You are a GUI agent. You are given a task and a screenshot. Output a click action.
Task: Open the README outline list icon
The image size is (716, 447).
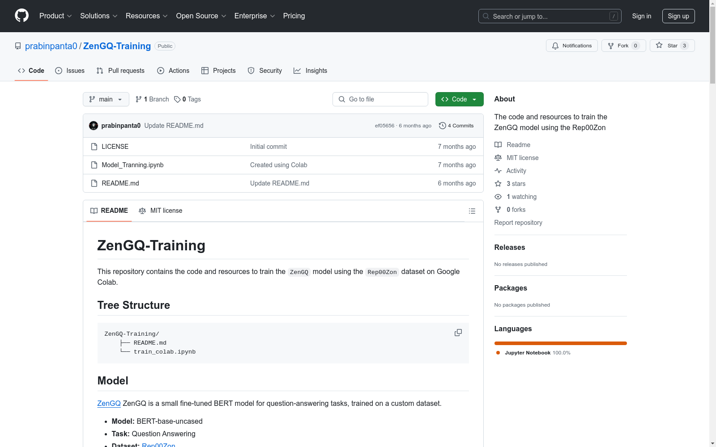tap(472, 211)
